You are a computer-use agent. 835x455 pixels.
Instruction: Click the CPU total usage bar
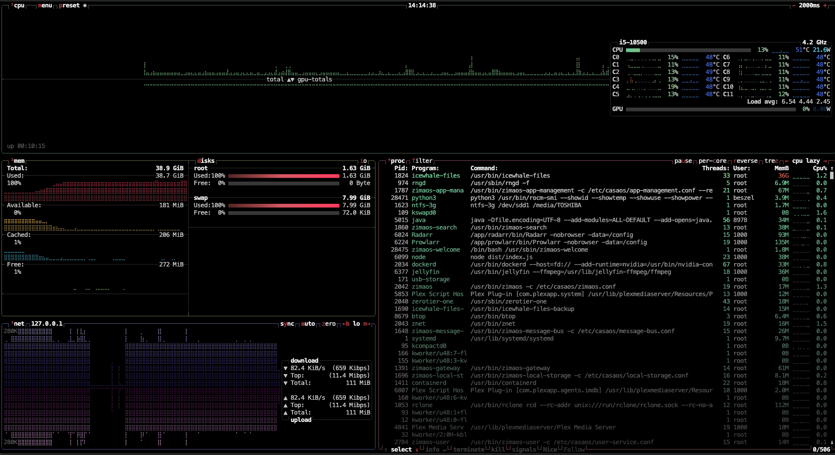coord(689,50)
